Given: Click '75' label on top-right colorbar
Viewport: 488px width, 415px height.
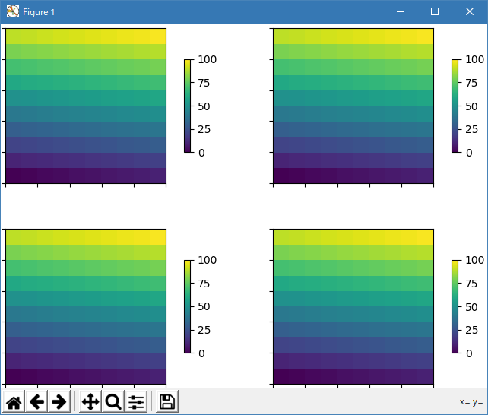Looking at the screenshot, I should 471,83.
